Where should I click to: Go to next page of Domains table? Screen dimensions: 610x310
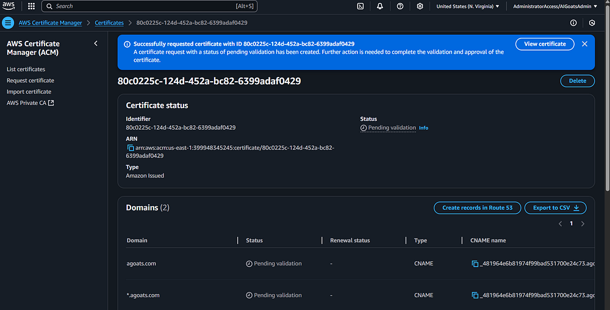pos(583,224)
